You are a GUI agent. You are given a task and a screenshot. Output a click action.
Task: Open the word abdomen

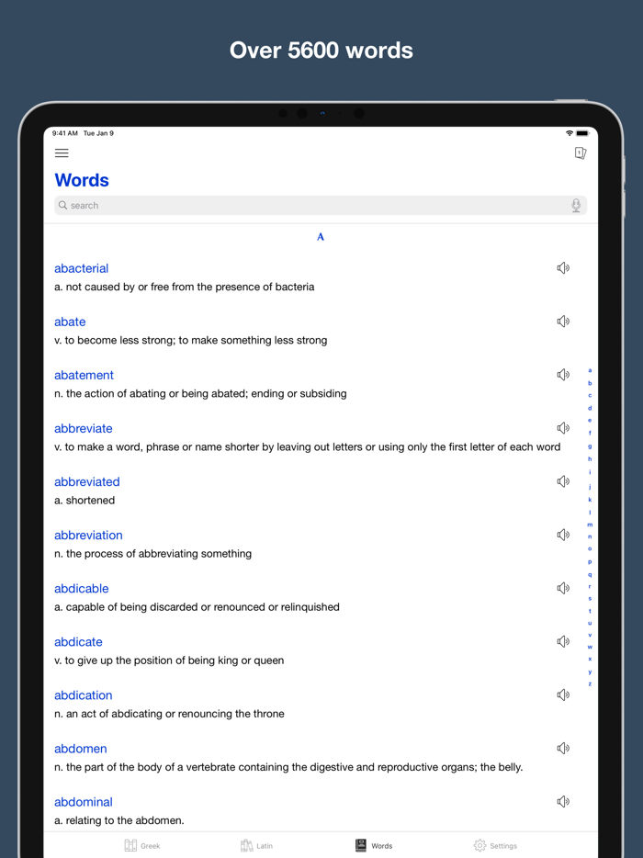tap(81, 749)
